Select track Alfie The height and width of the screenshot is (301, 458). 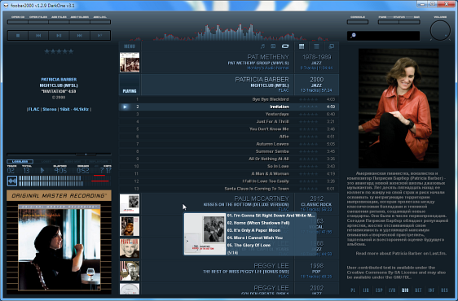pos(229,137)
